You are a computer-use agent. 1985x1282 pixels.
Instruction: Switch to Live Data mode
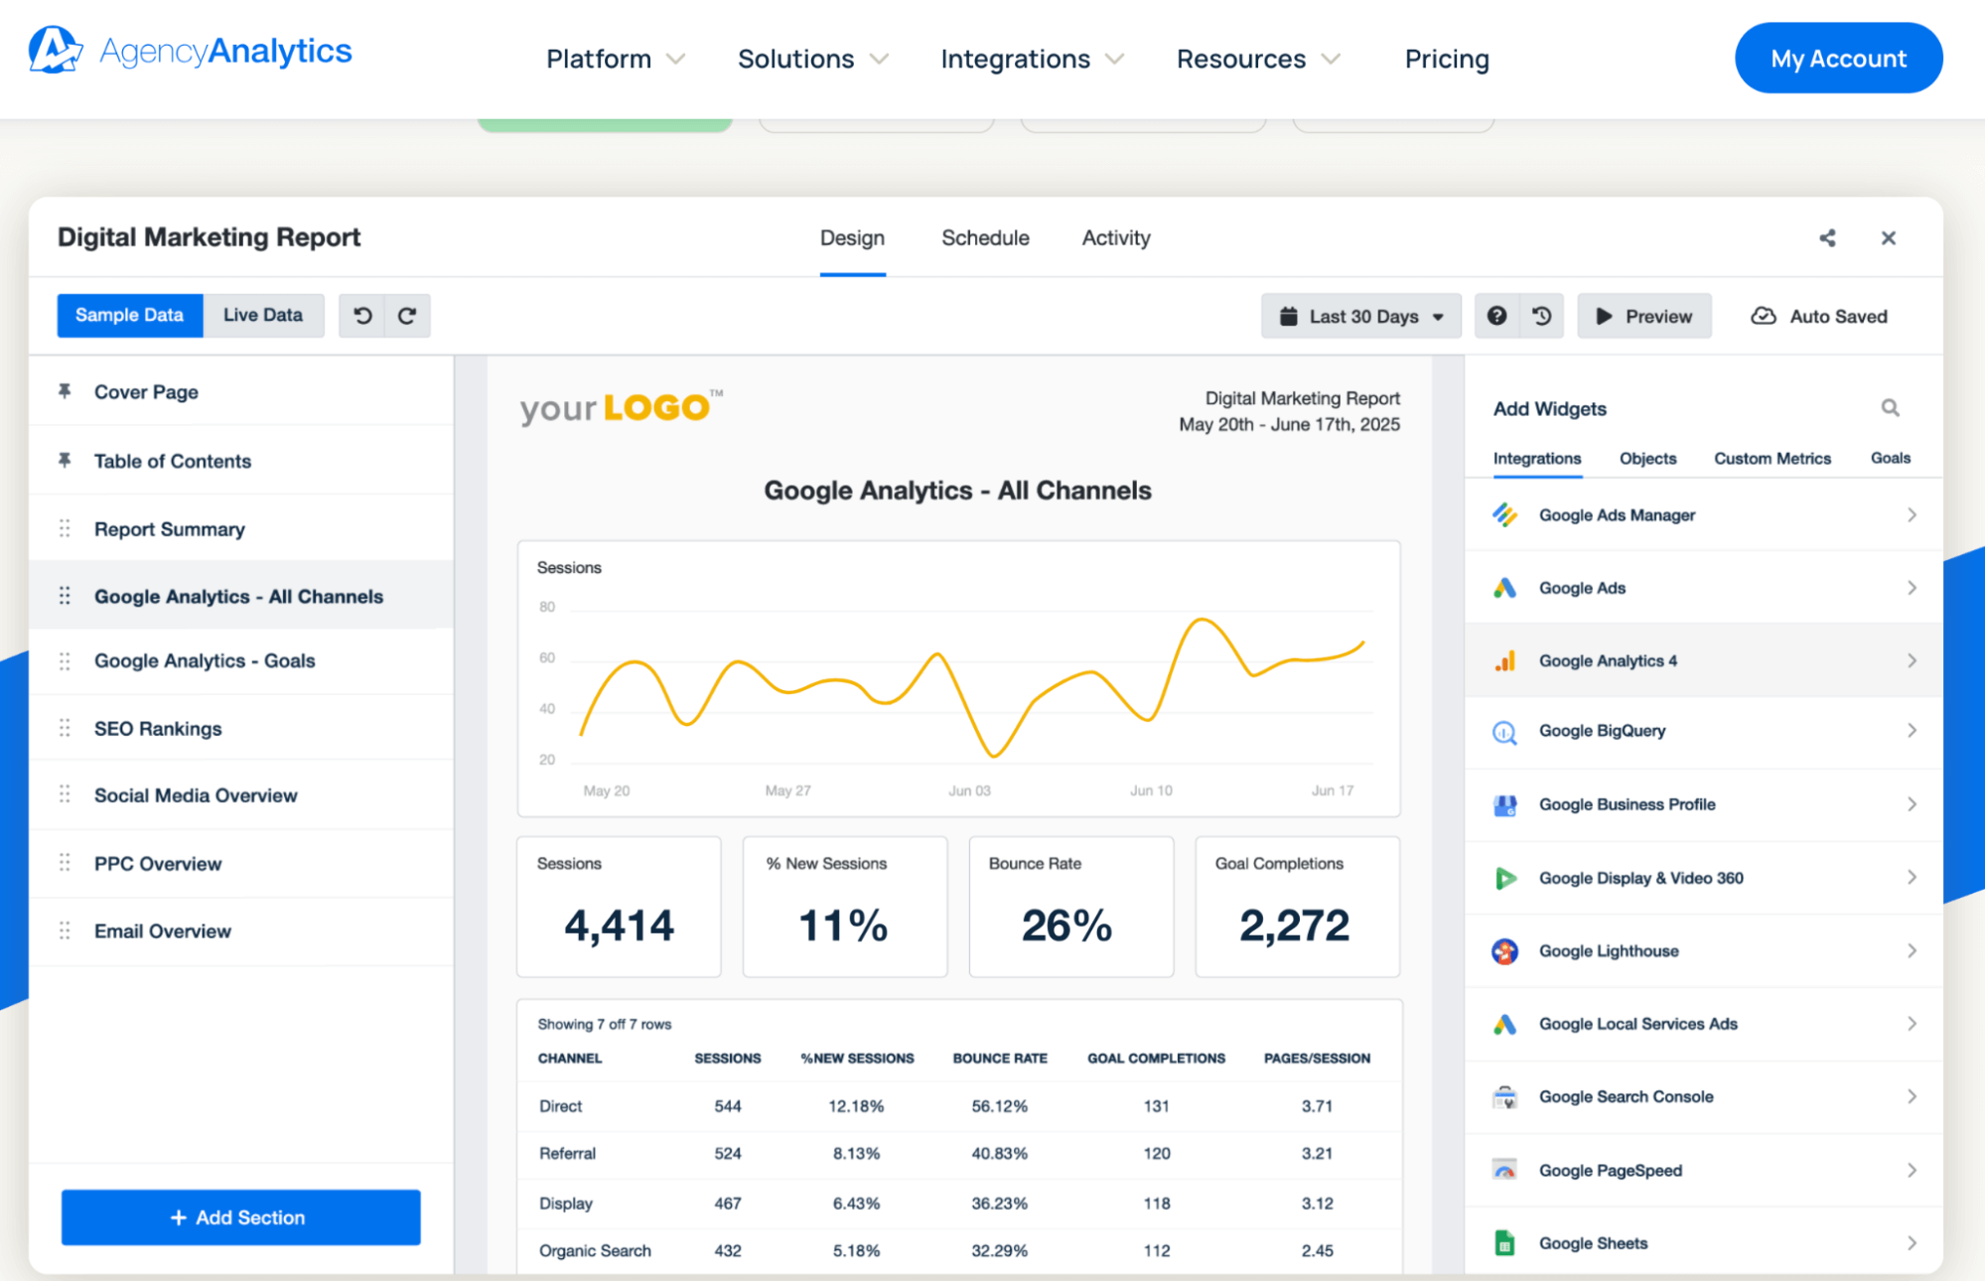(x=263, y=316)
